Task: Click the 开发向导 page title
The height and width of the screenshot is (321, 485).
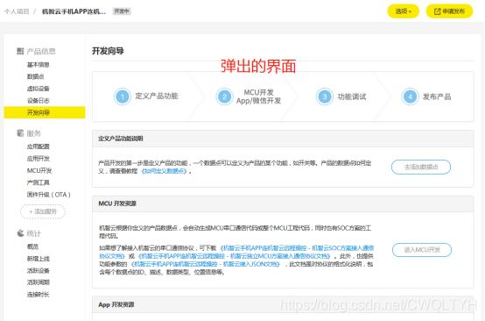Action: click(x=108, y=51)
